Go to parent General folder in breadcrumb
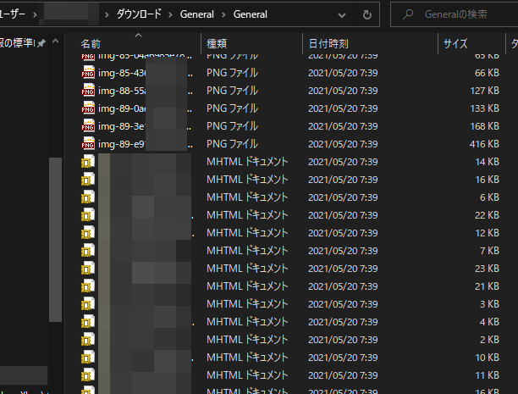 [x=197, y=14]
